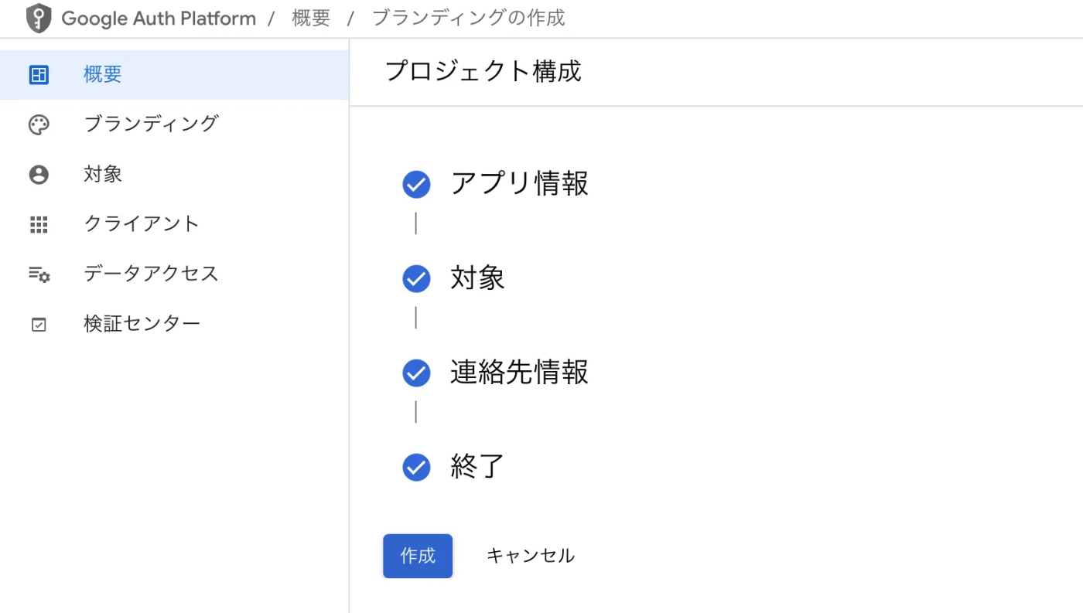1083x613 pixels.
Task: Click the 概要 dashboard icon in sidebar
Action: click(x=39, y=75)
